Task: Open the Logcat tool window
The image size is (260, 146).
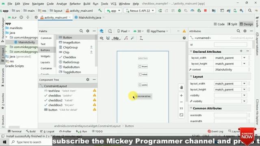Action: [x=47, y=131]
